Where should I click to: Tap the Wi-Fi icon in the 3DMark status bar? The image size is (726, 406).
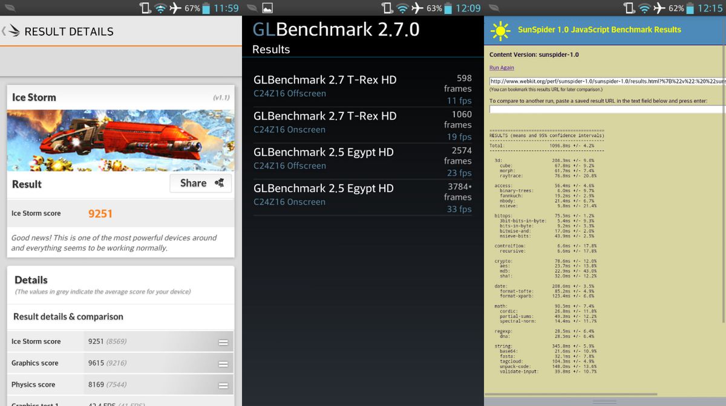pos(160,8)
